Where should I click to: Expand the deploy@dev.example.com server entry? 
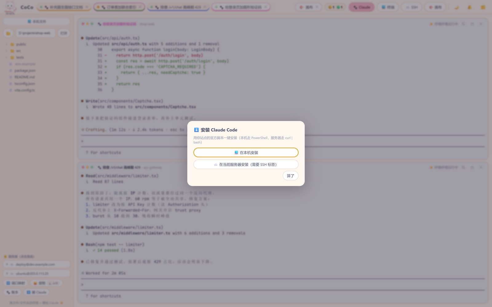click(37, 264)
